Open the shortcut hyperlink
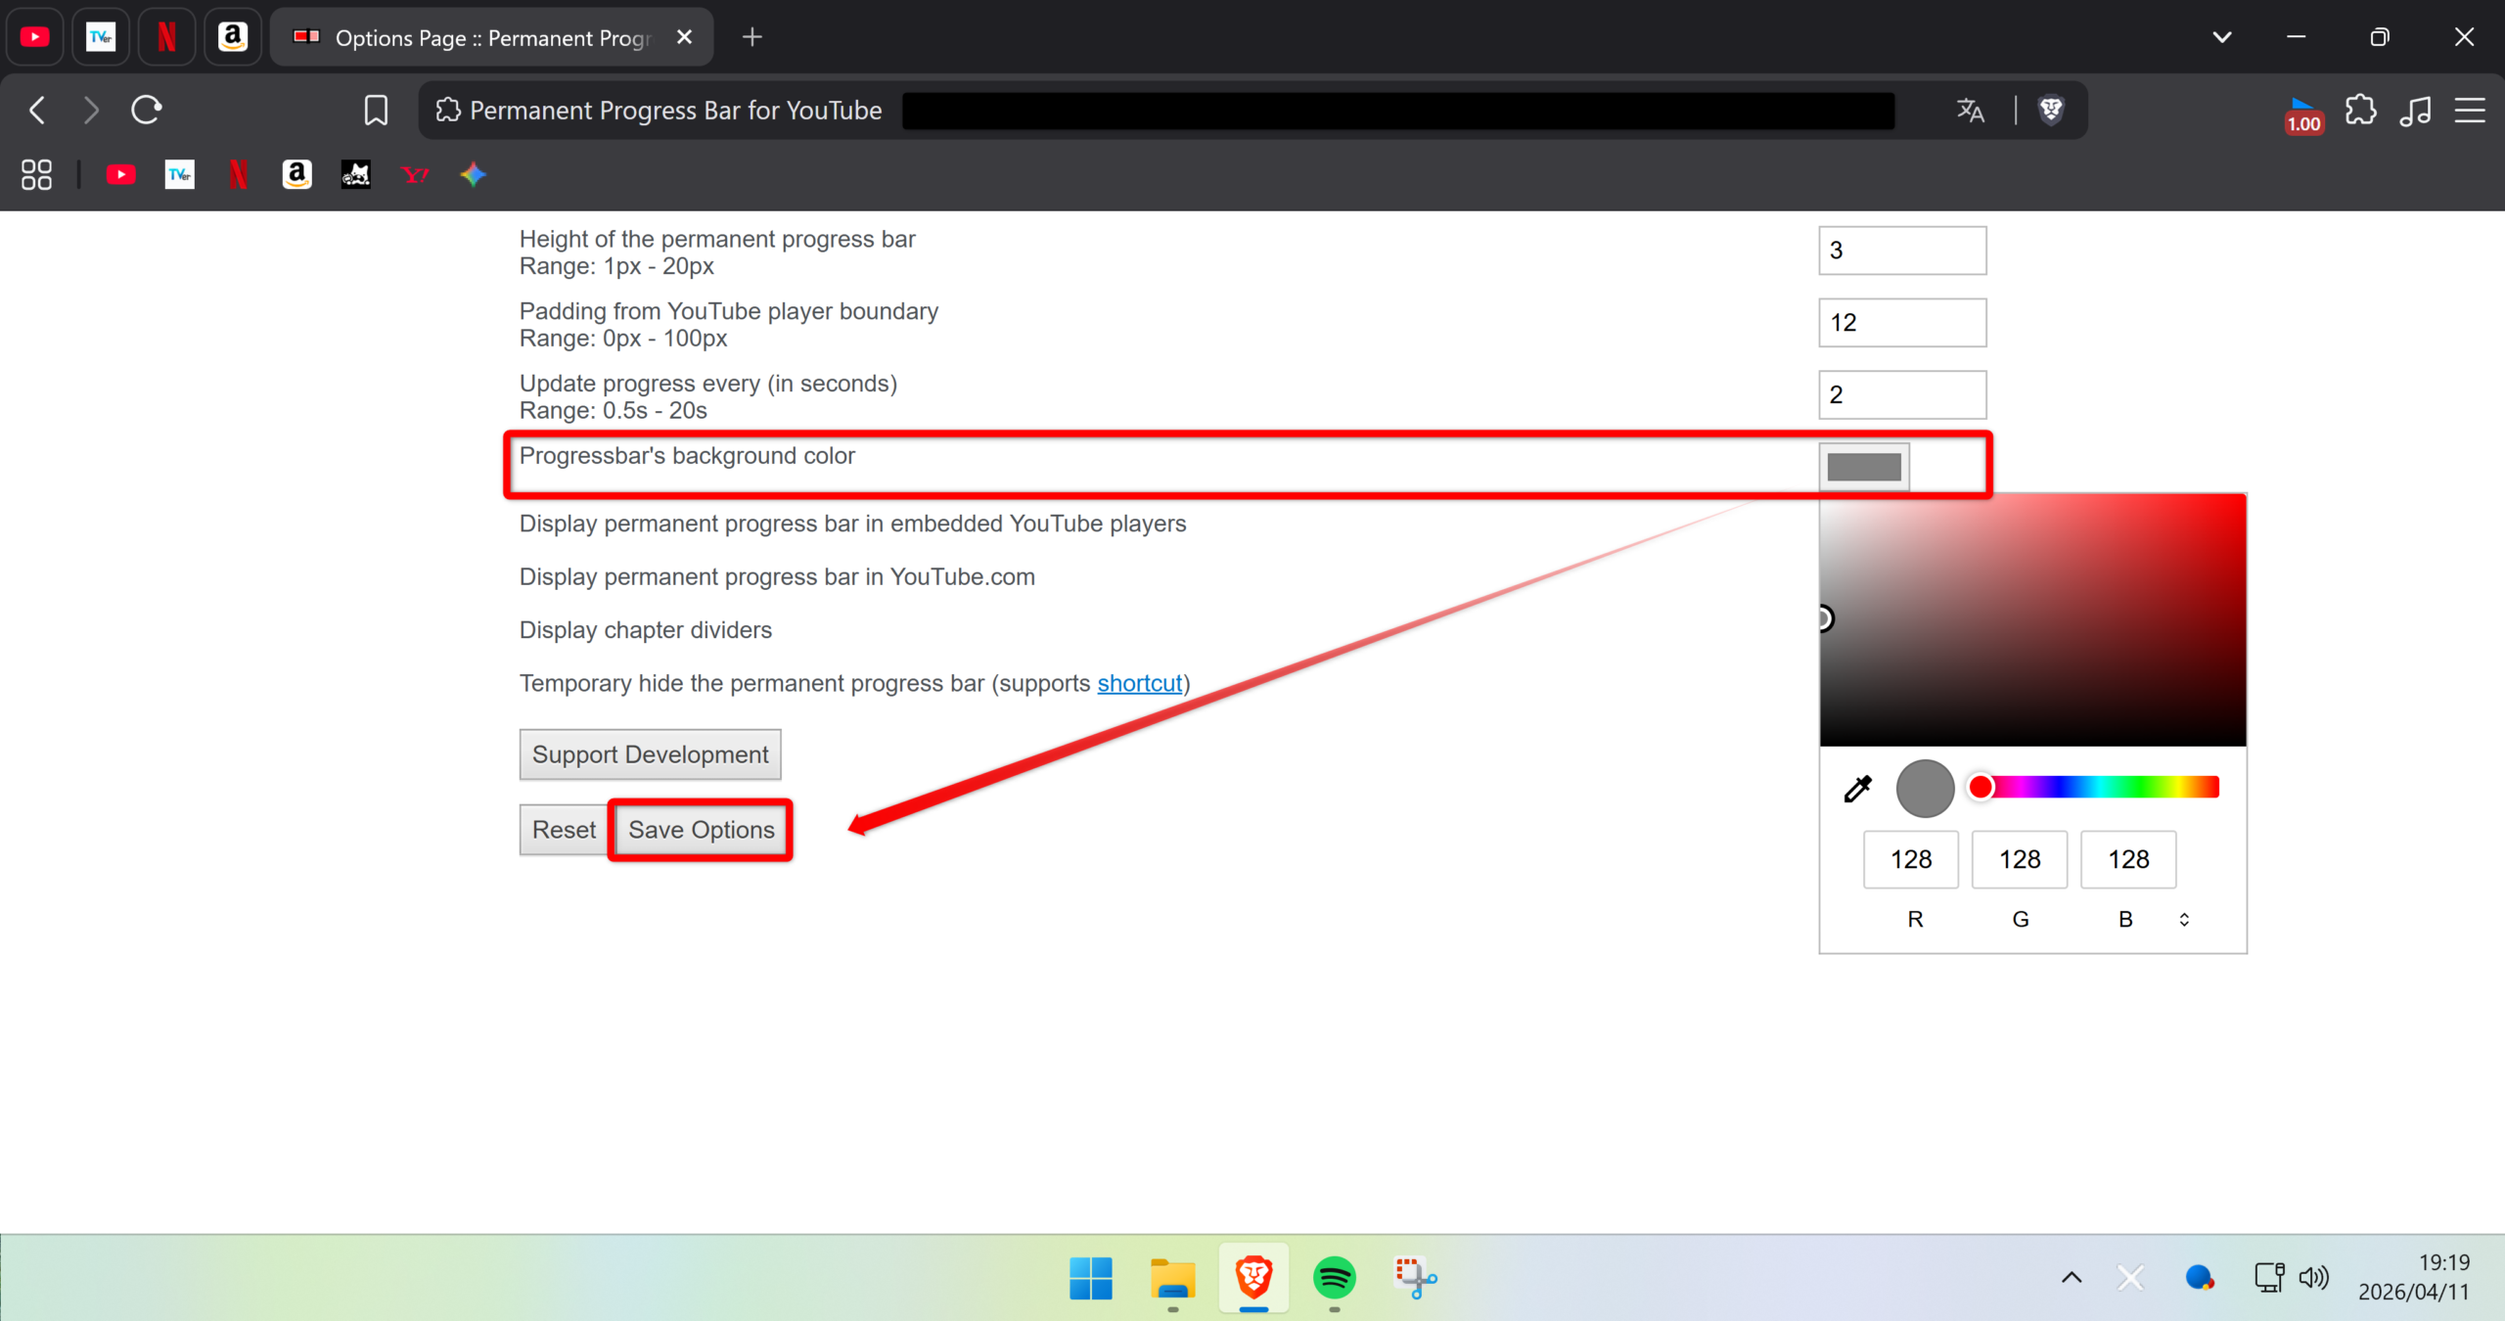This screenshot has height=1321, width=2505. tap(1139, 683)
